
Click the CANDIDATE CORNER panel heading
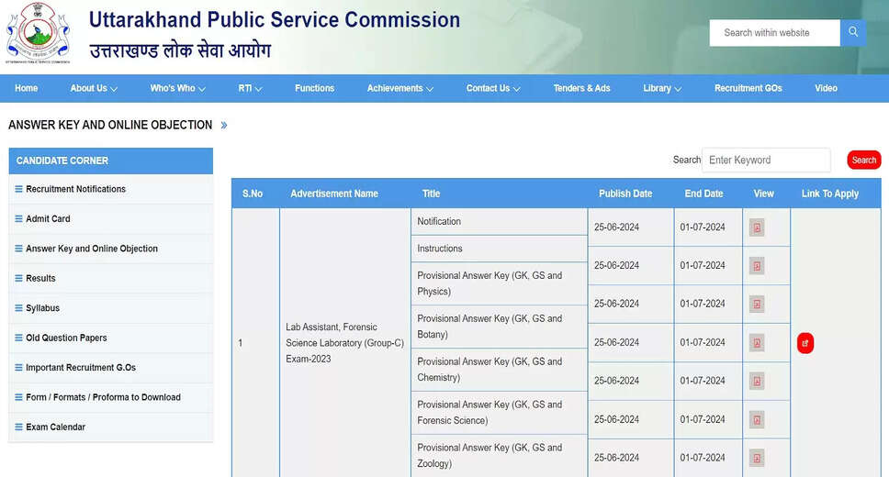111,161
